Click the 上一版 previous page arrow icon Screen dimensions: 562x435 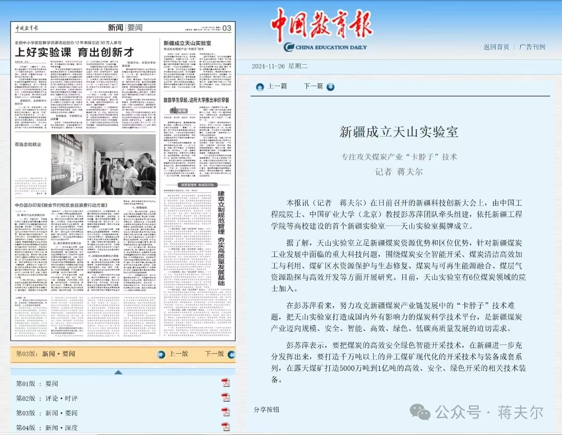pos(162,354)
